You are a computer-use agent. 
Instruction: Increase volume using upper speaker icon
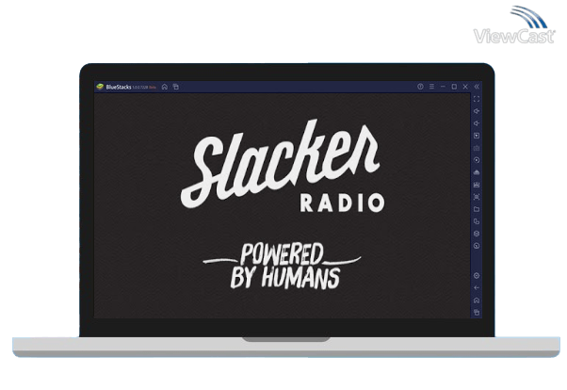tap(477, 111)
